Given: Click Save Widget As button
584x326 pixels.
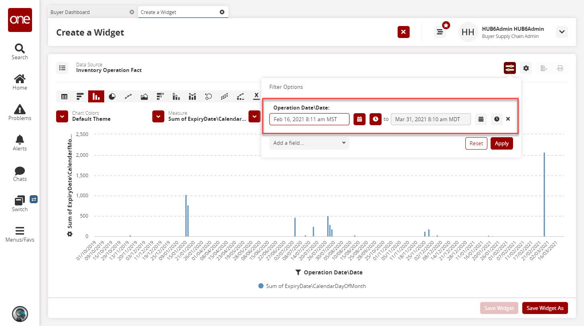Looking at the screenshot, I should (545, 308).
